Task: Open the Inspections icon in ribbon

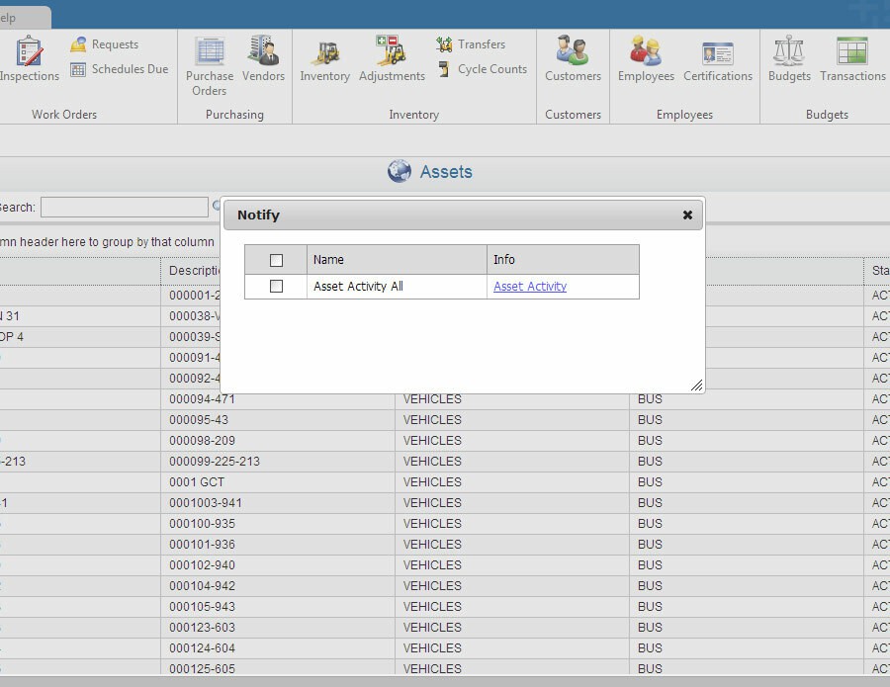Action: pyautogui.click(x=29, y=53)
